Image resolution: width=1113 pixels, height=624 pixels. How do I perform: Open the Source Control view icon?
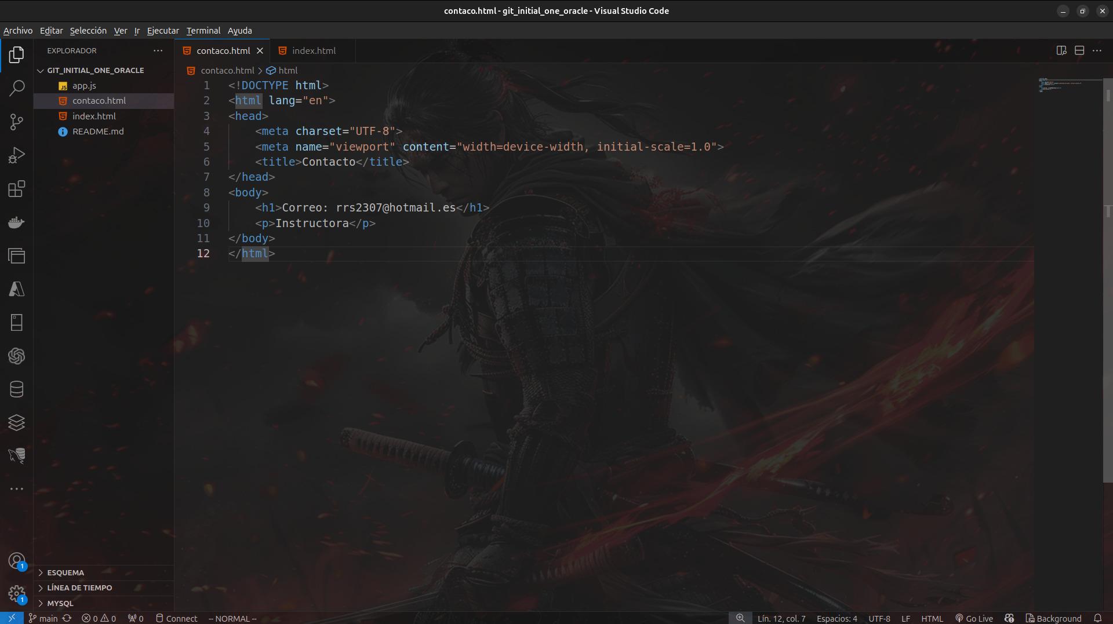pos(16,122)
